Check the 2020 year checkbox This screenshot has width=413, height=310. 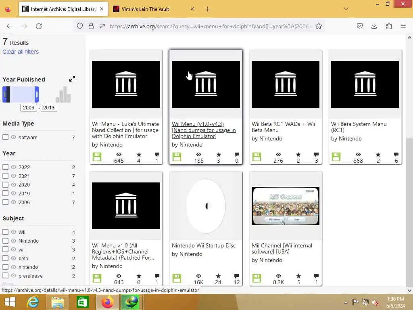[6, 184]
